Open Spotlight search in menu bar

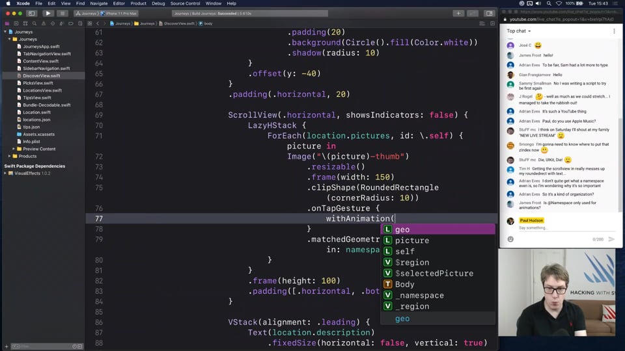(549, 3)
